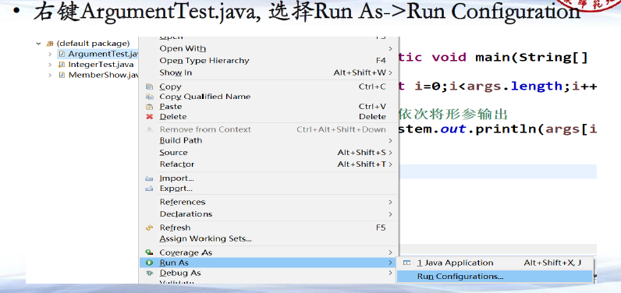Open the Refactor submenu

point(268,164)
